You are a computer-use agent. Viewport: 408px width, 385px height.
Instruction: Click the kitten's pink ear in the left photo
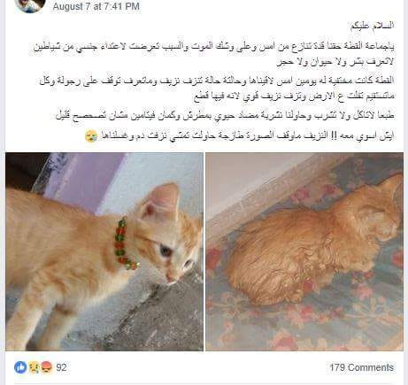pos(161,201)
